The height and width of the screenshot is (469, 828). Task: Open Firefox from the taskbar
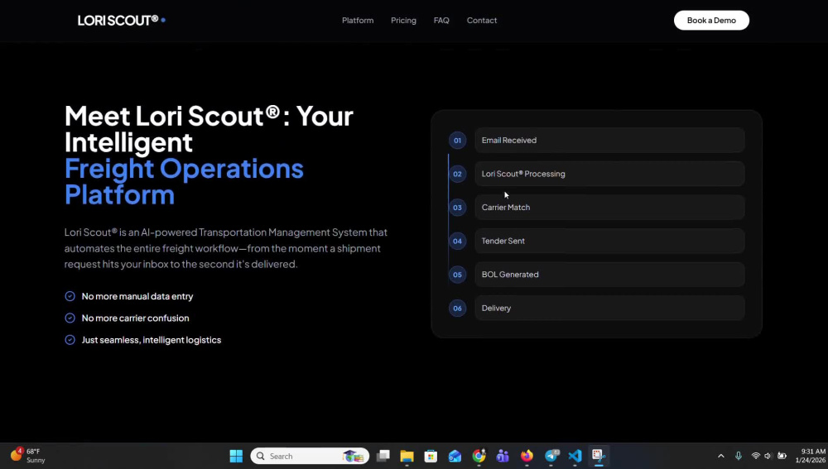pyautogui.click(x=527, y=456)
